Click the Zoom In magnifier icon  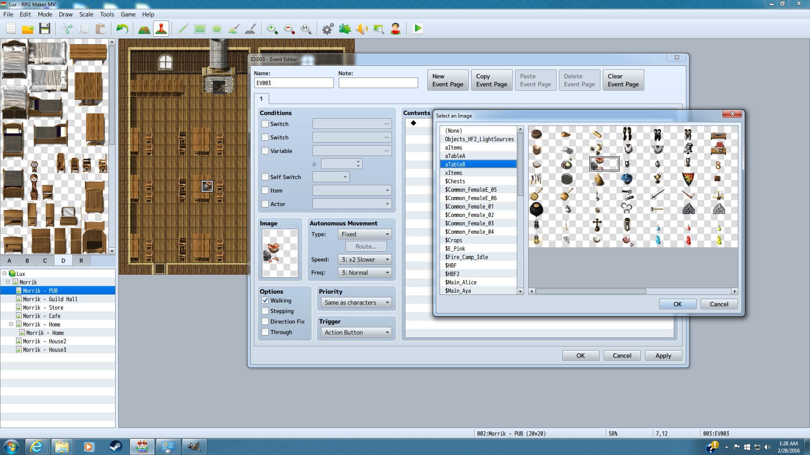click(272, 29)
